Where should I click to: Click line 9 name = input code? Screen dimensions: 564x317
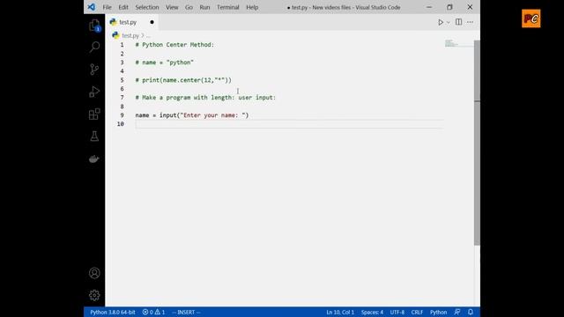(x=192, y=115)
